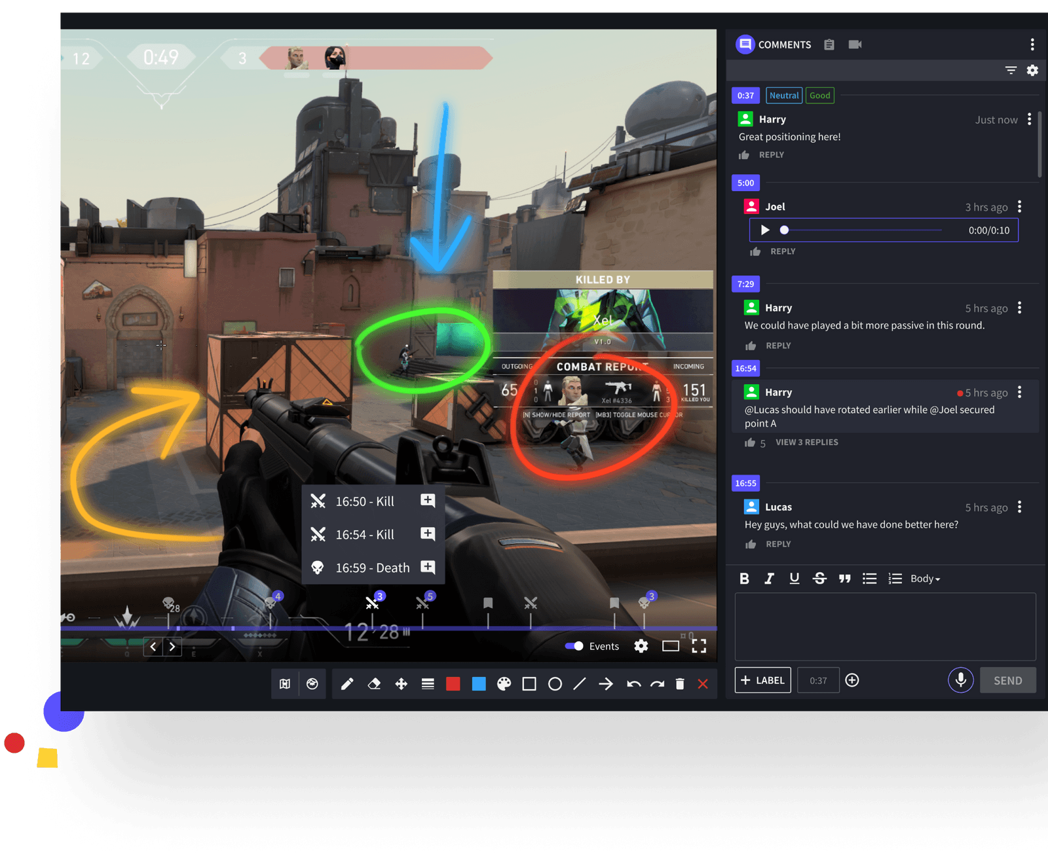Toggle the Events switch on timeline
Image resolution: width=1048 pixels, height=868 pixels.
pos(574,646)
